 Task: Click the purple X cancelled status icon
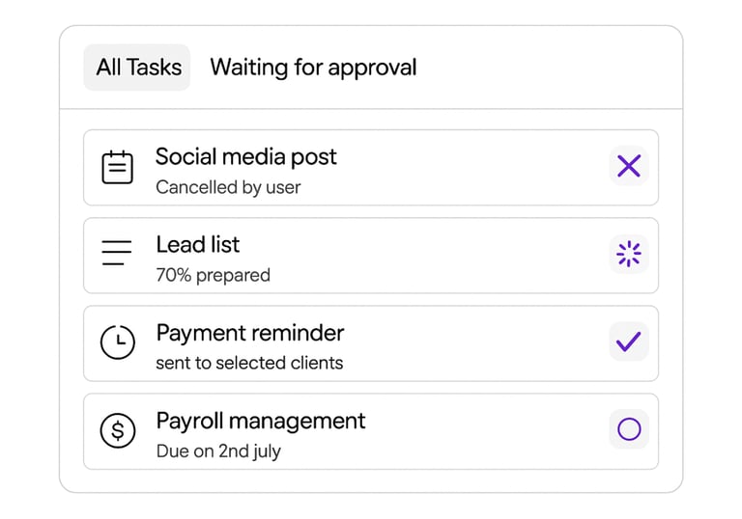[629, 167]
